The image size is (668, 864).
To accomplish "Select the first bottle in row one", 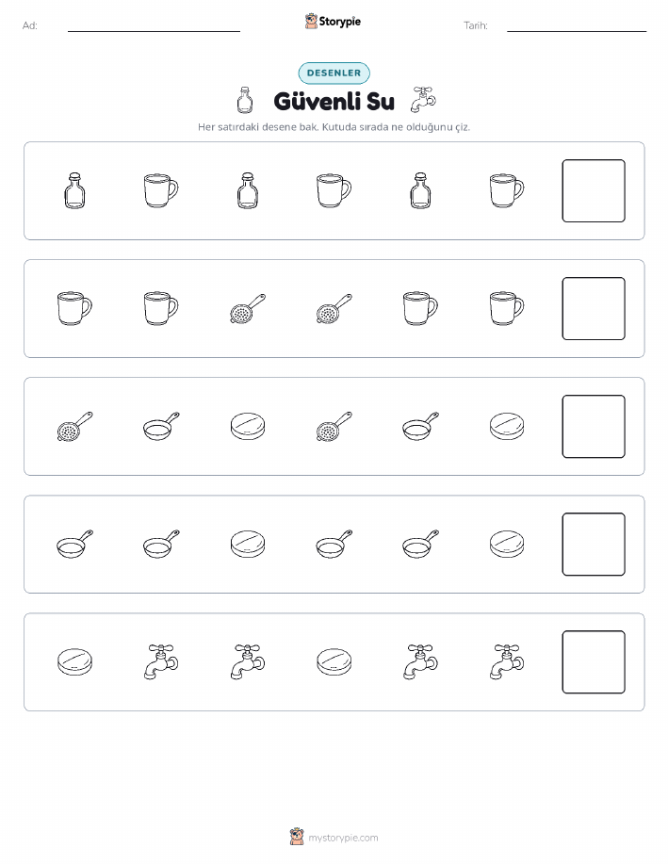I will click(x=74, y=190).
